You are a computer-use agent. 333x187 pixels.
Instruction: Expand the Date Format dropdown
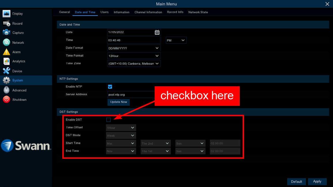point(134,48)
